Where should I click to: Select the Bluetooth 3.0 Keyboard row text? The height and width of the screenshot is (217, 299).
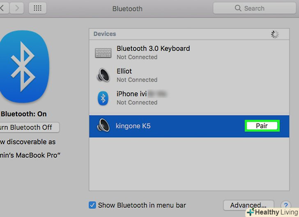[153, 48]
